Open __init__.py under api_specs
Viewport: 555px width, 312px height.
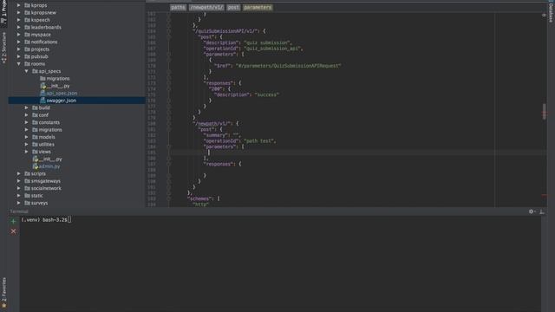(58, 86)
